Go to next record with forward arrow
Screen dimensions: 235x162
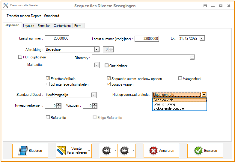point(124,151)
